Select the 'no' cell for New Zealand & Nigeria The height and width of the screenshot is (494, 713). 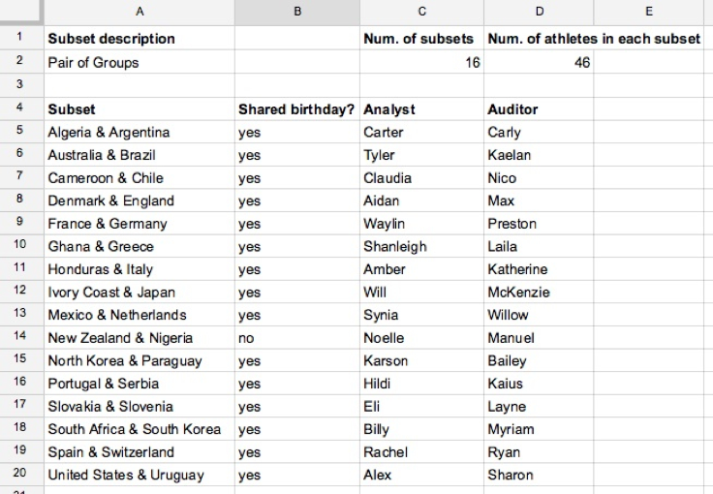pyautogui.click(x=247, y=338)
